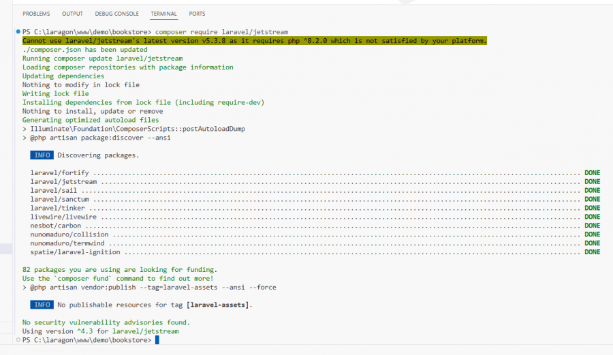Click the nunomaduro/termwind package row

(x=315, y=243)
